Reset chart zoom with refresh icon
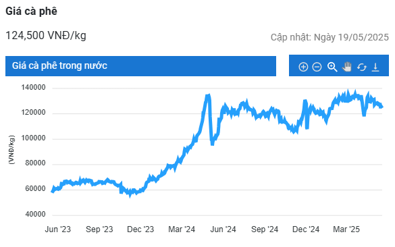 [361, 67]
